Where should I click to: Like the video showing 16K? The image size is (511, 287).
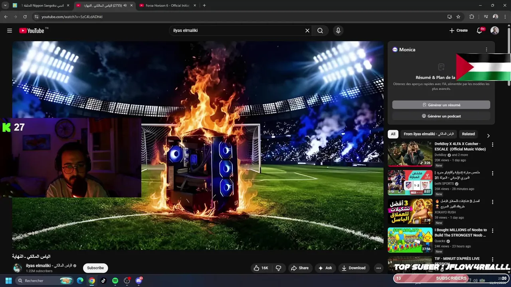261,268
